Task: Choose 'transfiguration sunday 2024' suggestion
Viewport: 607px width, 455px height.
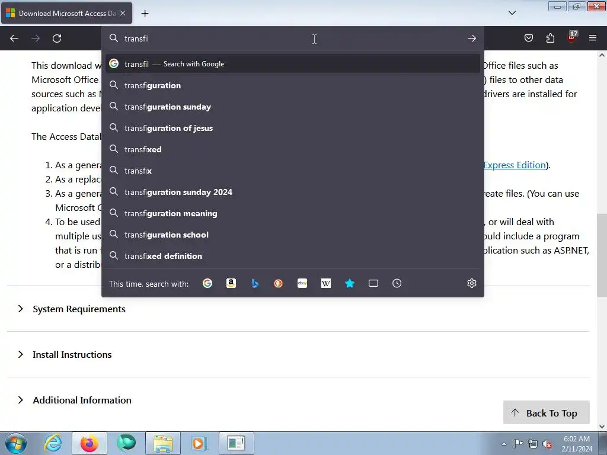Action: tap(293, 192)
